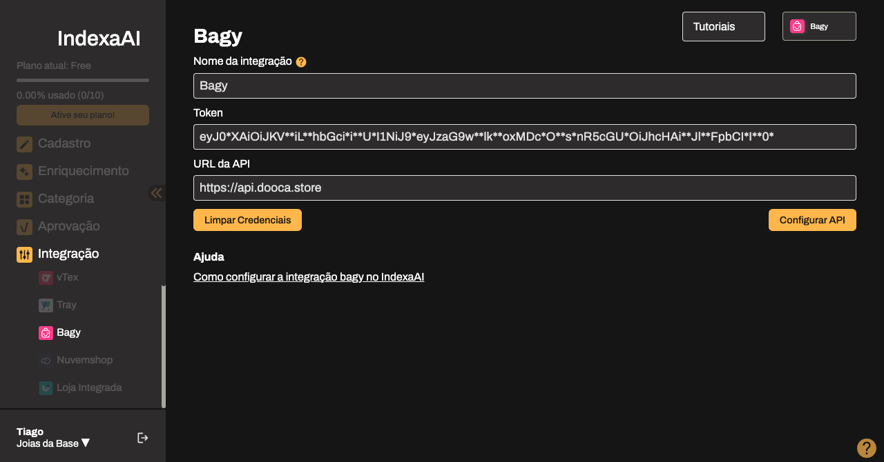Click the Ajuda heading
This screenshot has height=462, width=884.
click(209, 257)
